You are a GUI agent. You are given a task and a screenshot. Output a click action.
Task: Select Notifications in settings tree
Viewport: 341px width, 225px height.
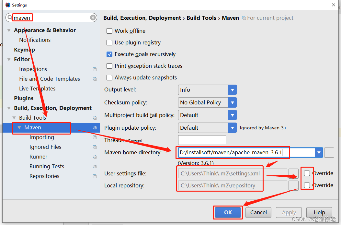tap(35, 40)
